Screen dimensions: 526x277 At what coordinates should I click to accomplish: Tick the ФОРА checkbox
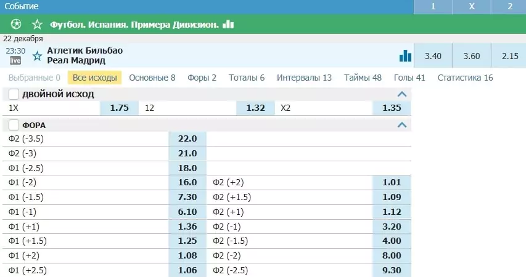[14, 125]
